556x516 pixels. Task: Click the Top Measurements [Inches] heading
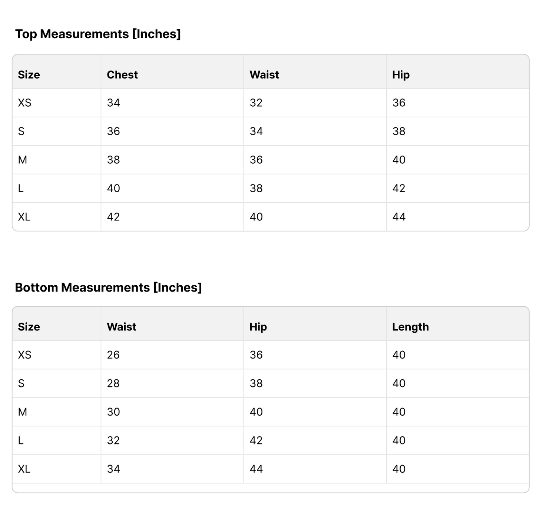(x=98, y=34)
